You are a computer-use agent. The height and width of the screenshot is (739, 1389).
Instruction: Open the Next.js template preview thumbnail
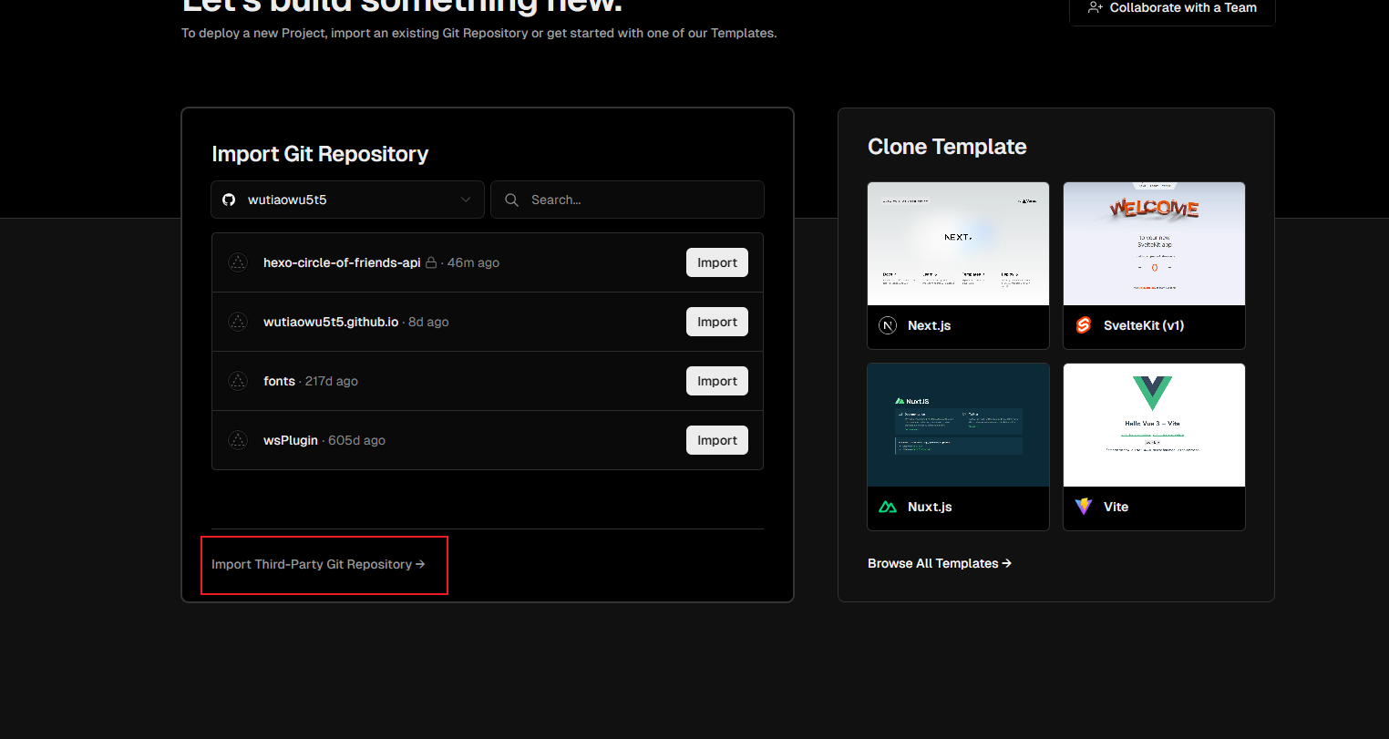958,243
